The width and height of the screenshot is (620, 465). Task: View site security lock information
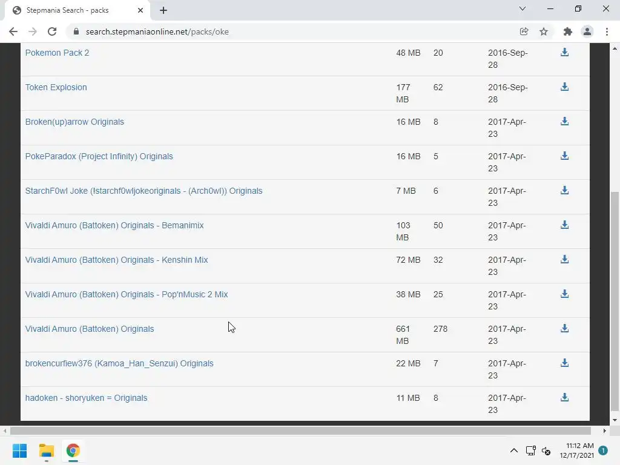click(x=76, y=31)
